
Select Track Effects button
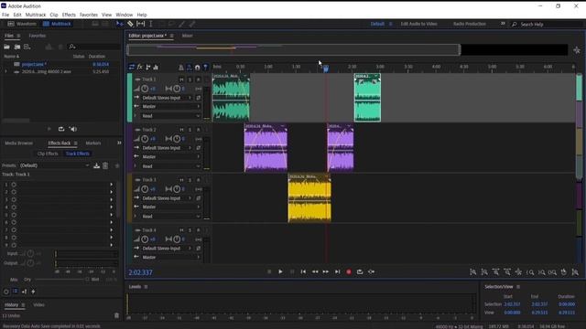click(77, 154)
